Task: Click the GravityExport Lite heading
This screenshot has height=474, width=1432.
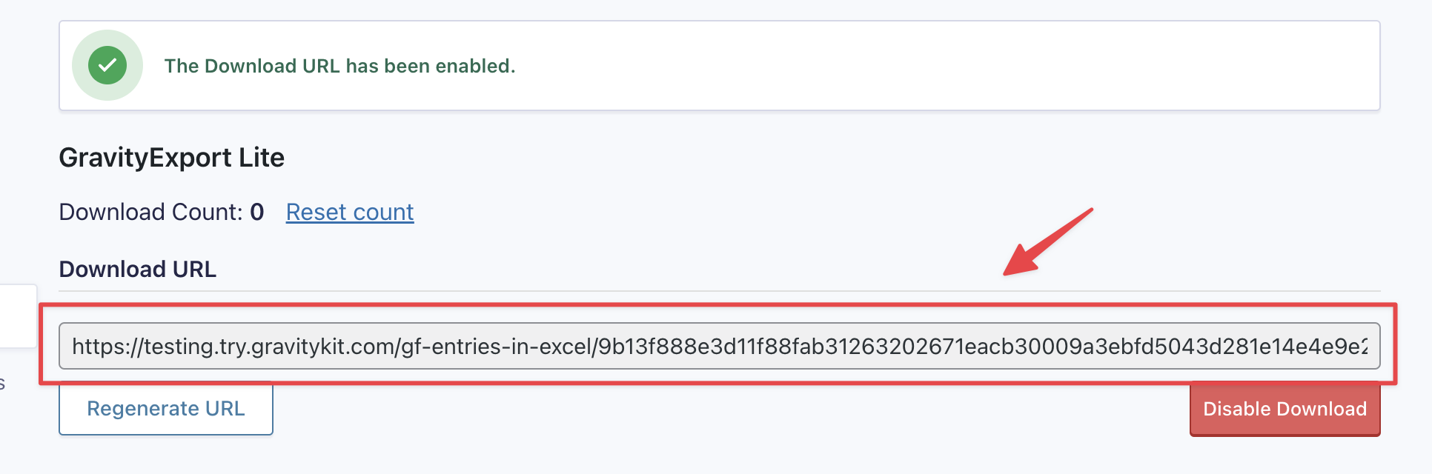Action: [x=171, y=158]
